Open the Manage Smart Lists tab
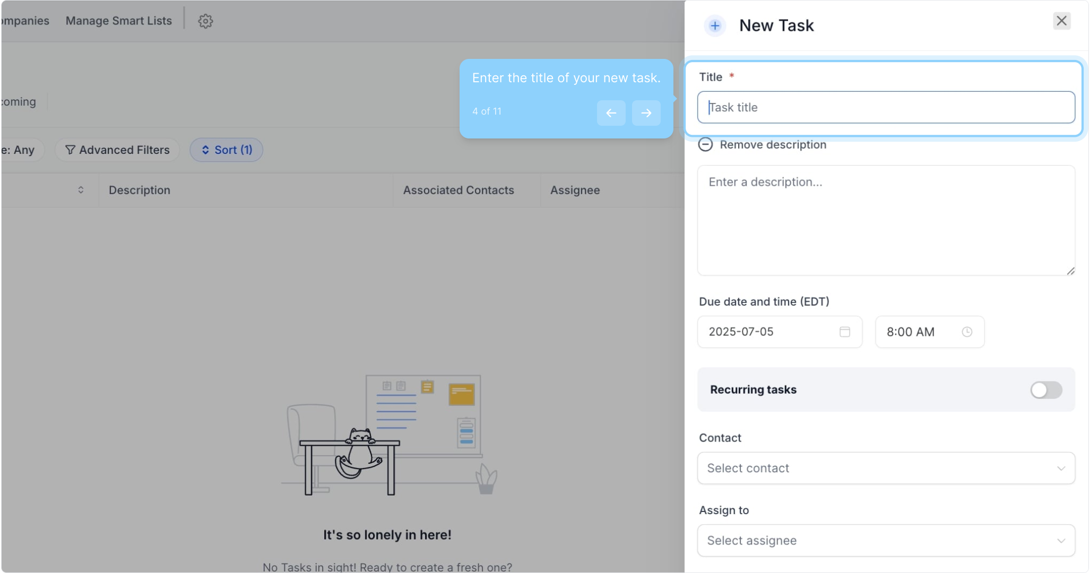1090x573 pixels. pyautogui.click(x=119, y=21)
